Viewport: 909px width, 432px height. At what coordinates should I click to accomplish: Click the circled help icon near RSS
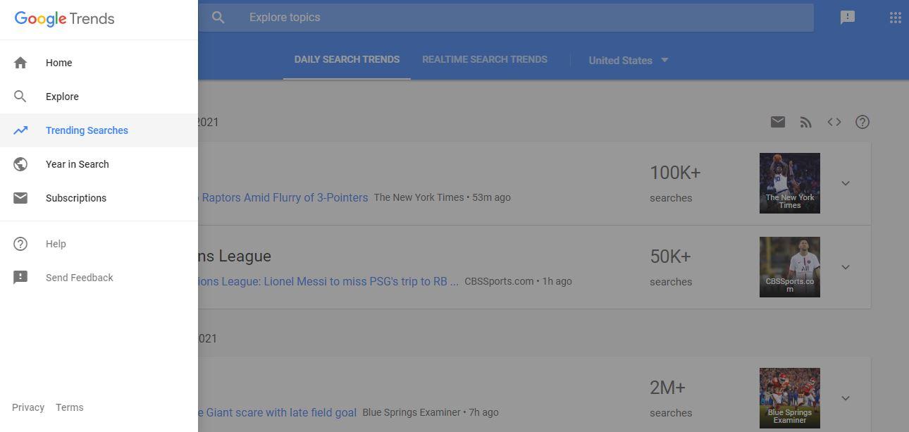862,122
